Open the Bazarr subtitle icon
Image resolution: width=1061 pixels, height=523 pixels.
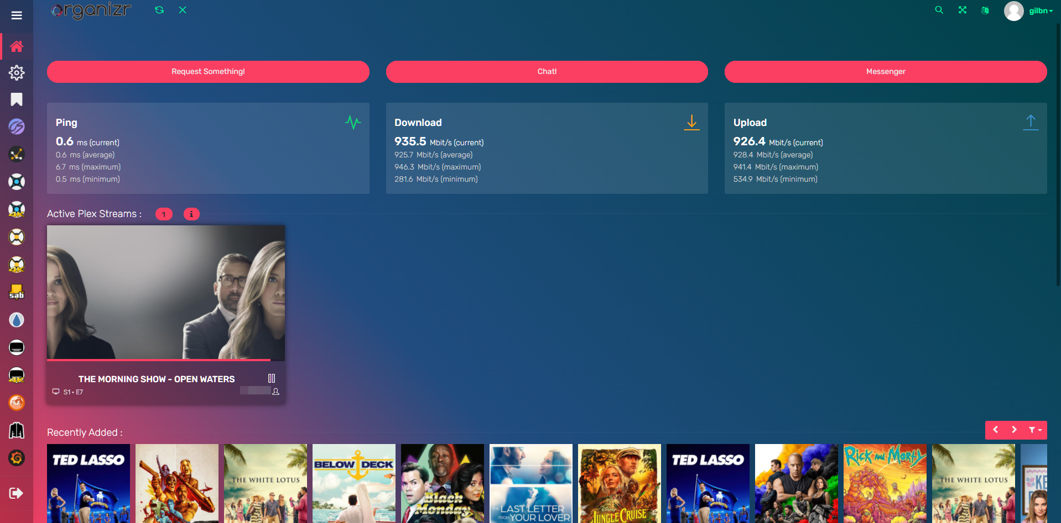click(17, 347)
